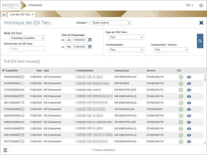Viewport: 207px width, 155px height.
Task: Click status checkmark on VIR BRIGNOLLES row
Action: pos(181,109)
